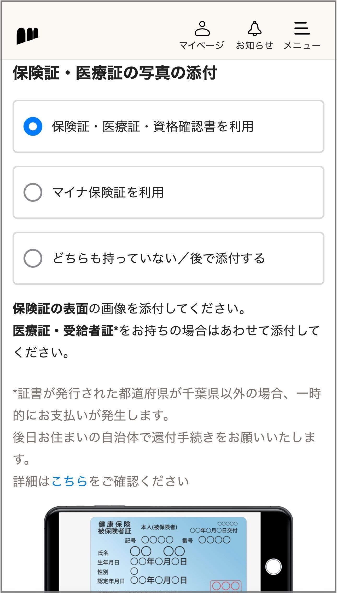337x593 pixels.
Task: Open notifications with the bell icon
Action: click(254, 29)
